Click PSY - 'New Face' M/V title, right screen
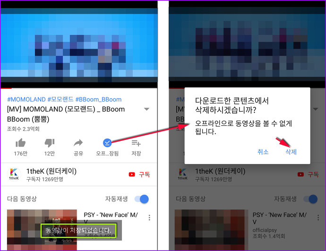Screen dimensions: 326x251 point(280,218)
